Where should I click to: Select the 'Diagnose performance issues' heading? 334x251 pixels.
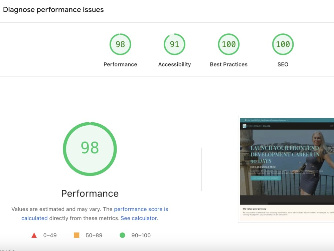pos(53,10)
